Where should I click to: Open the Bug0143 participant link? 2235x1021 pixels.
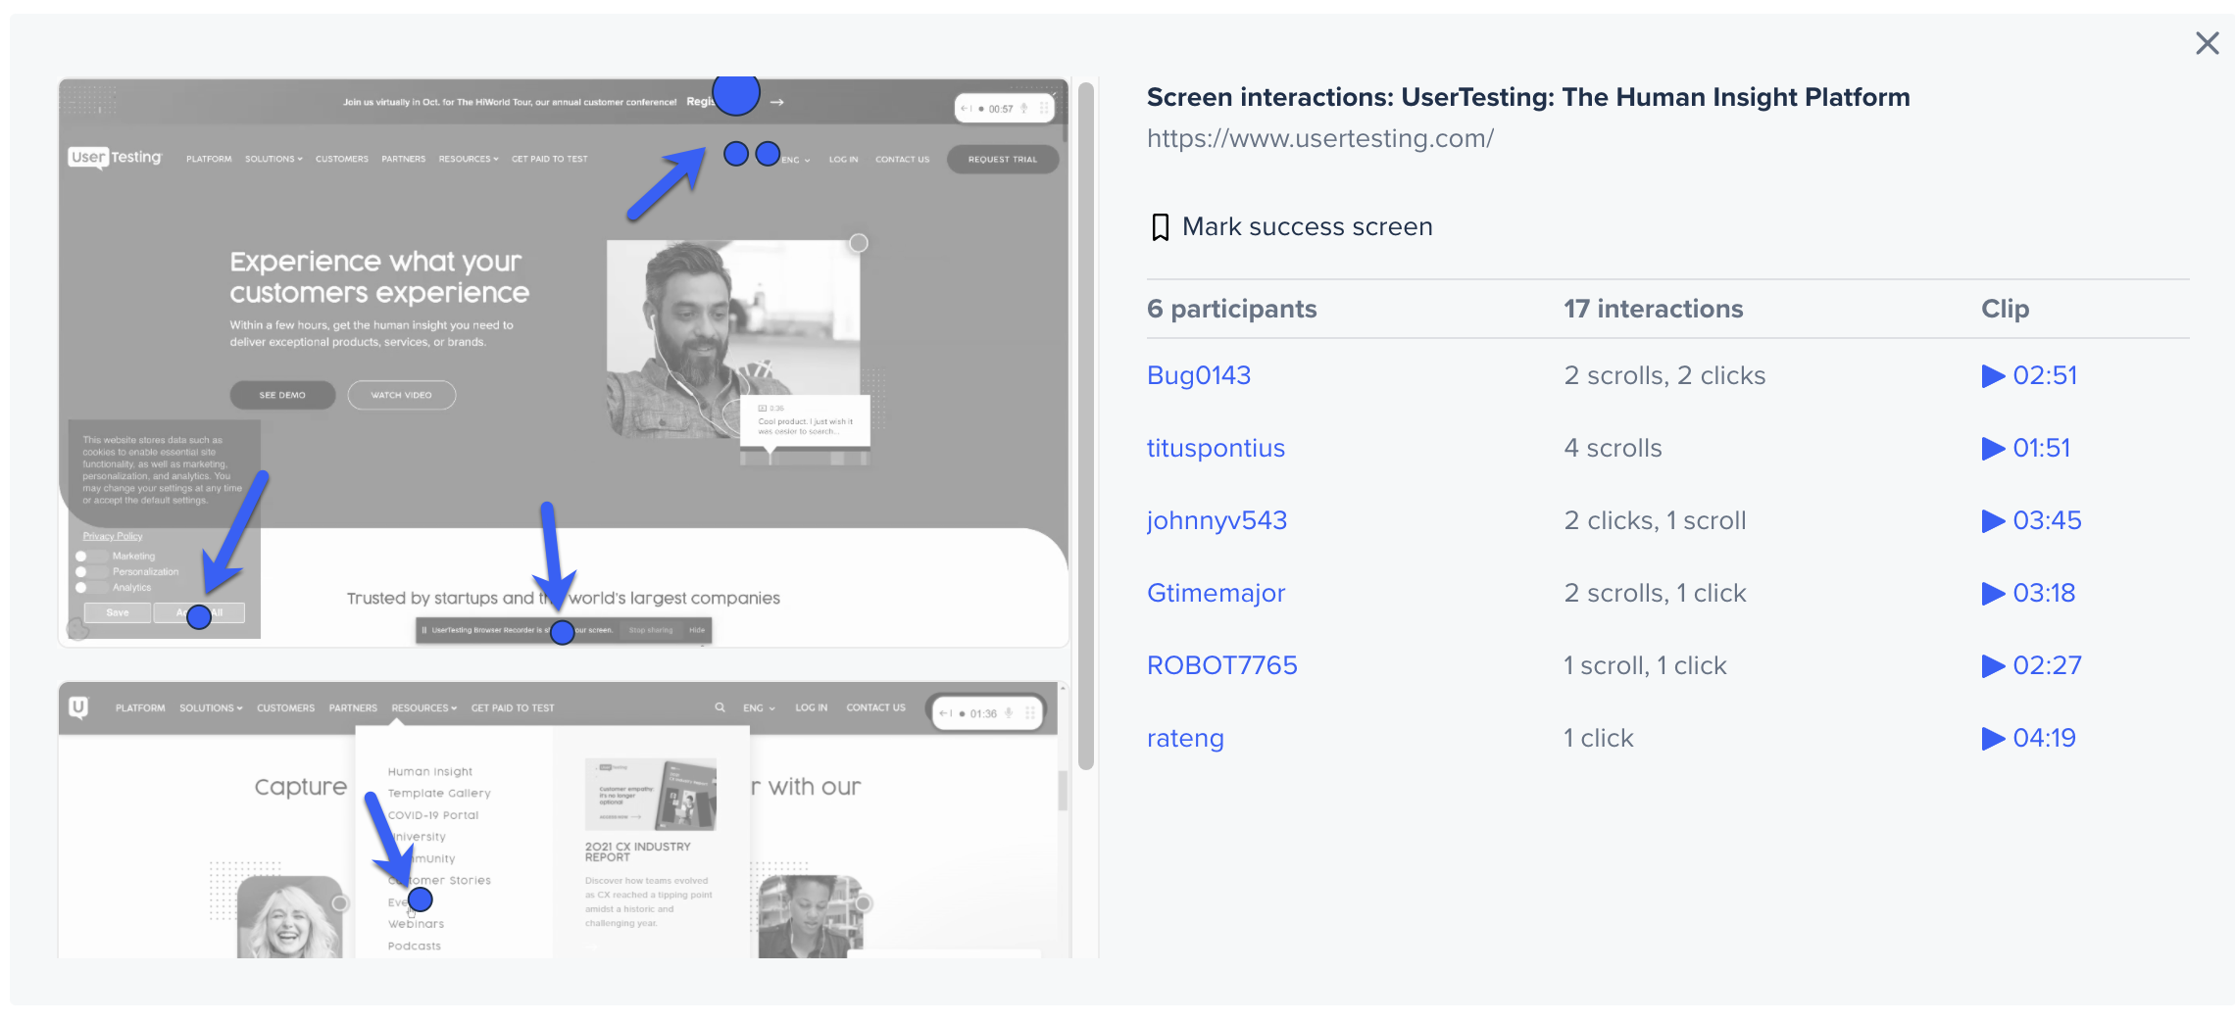pos(1199,375)
